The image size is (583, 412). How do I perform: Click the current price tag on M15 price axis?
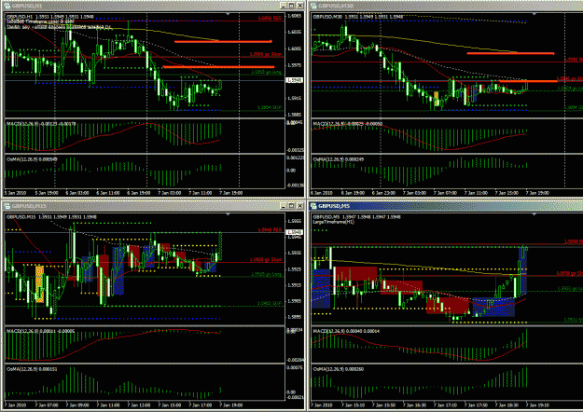[294, 232]
